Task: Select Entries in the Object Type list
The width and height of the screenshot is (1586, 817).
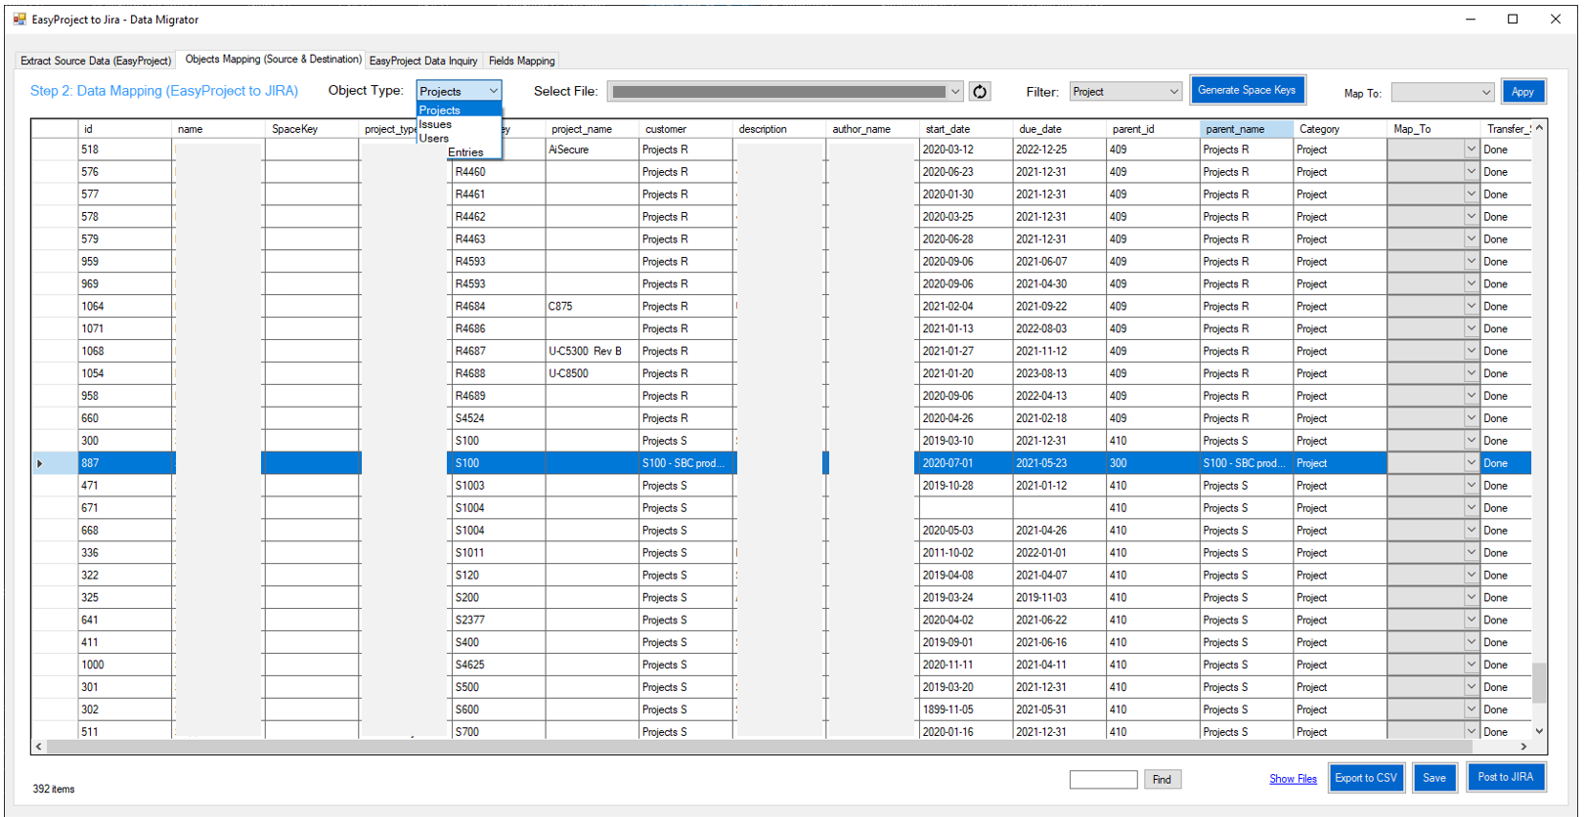Action: pos(465,152)
